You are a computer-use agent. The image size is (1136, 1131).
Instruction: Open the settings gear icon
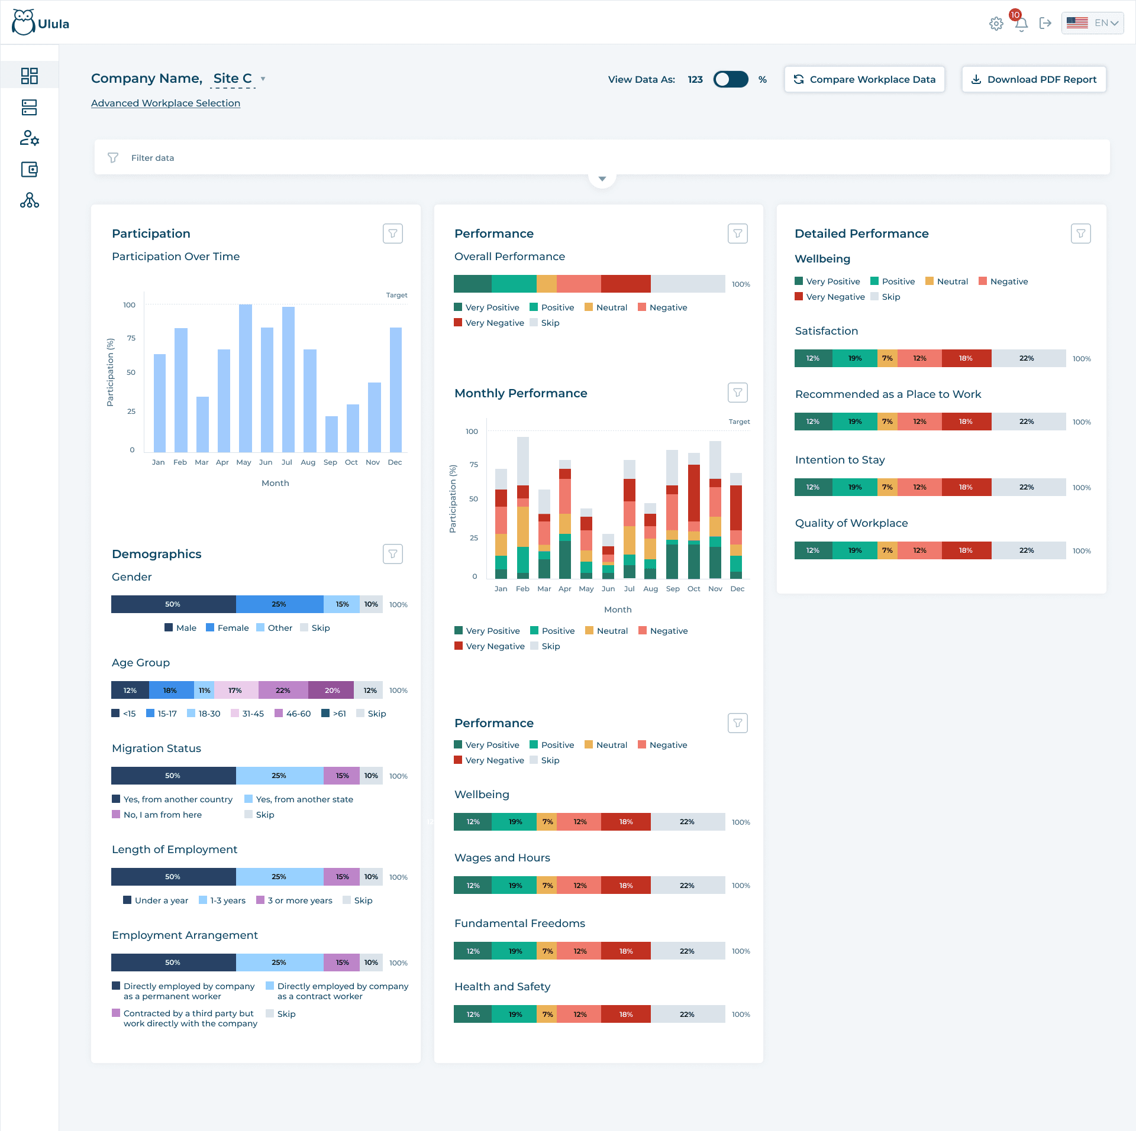click(x=996, y=24)
